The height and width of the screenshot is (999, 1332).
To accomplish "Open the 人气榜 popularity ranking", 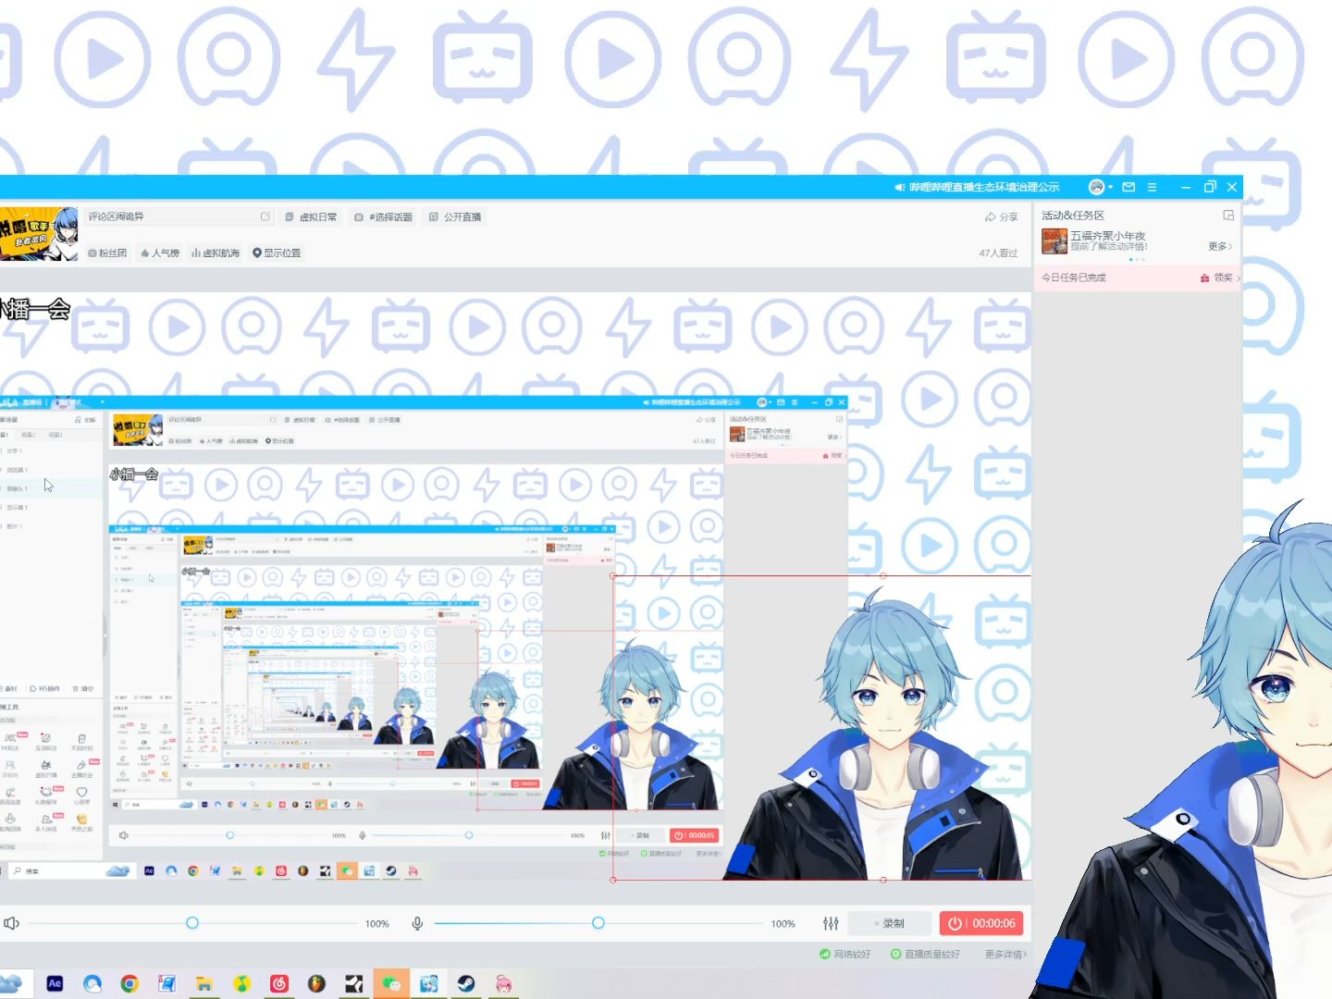I will click(x=160, y=253).
